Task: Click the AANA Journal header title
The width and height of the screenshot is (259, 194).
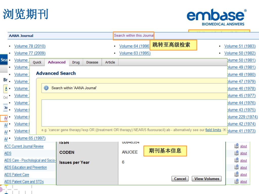Action: pos(21,36)
